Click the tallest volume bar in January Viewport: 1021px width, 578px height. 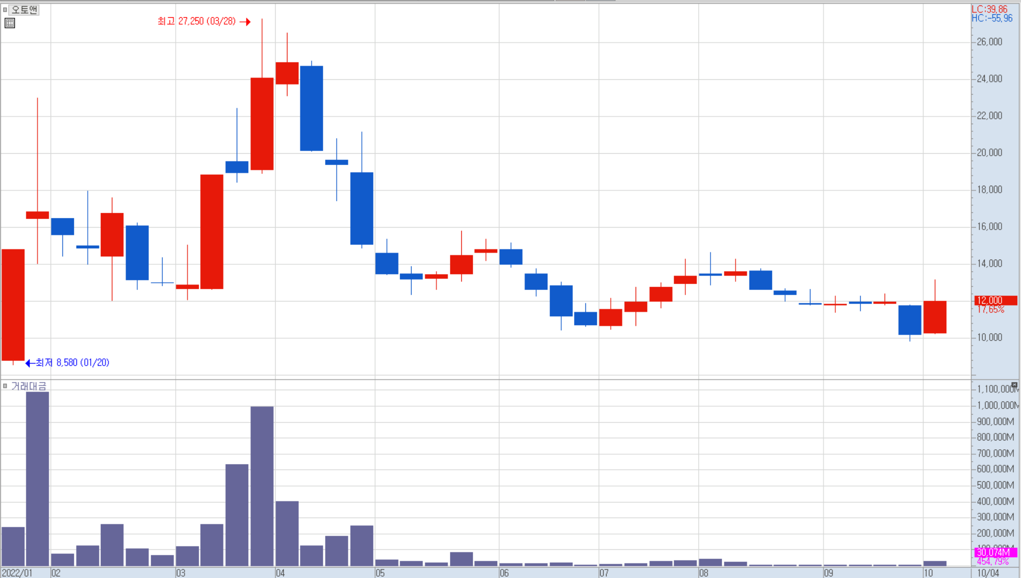click(x=38, y=478)
